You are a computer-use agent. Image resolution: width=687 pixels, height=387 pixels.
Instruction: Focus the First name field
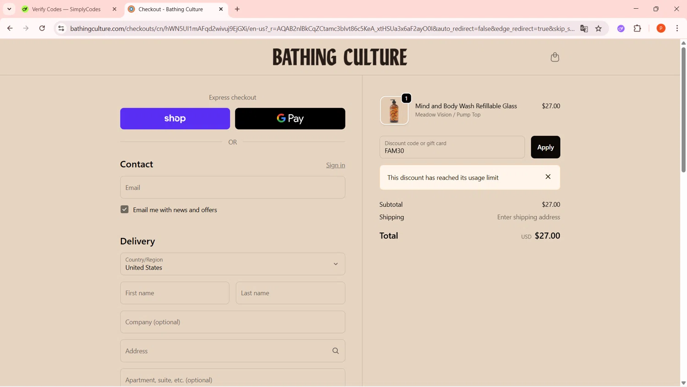click(x=175, y=293)
